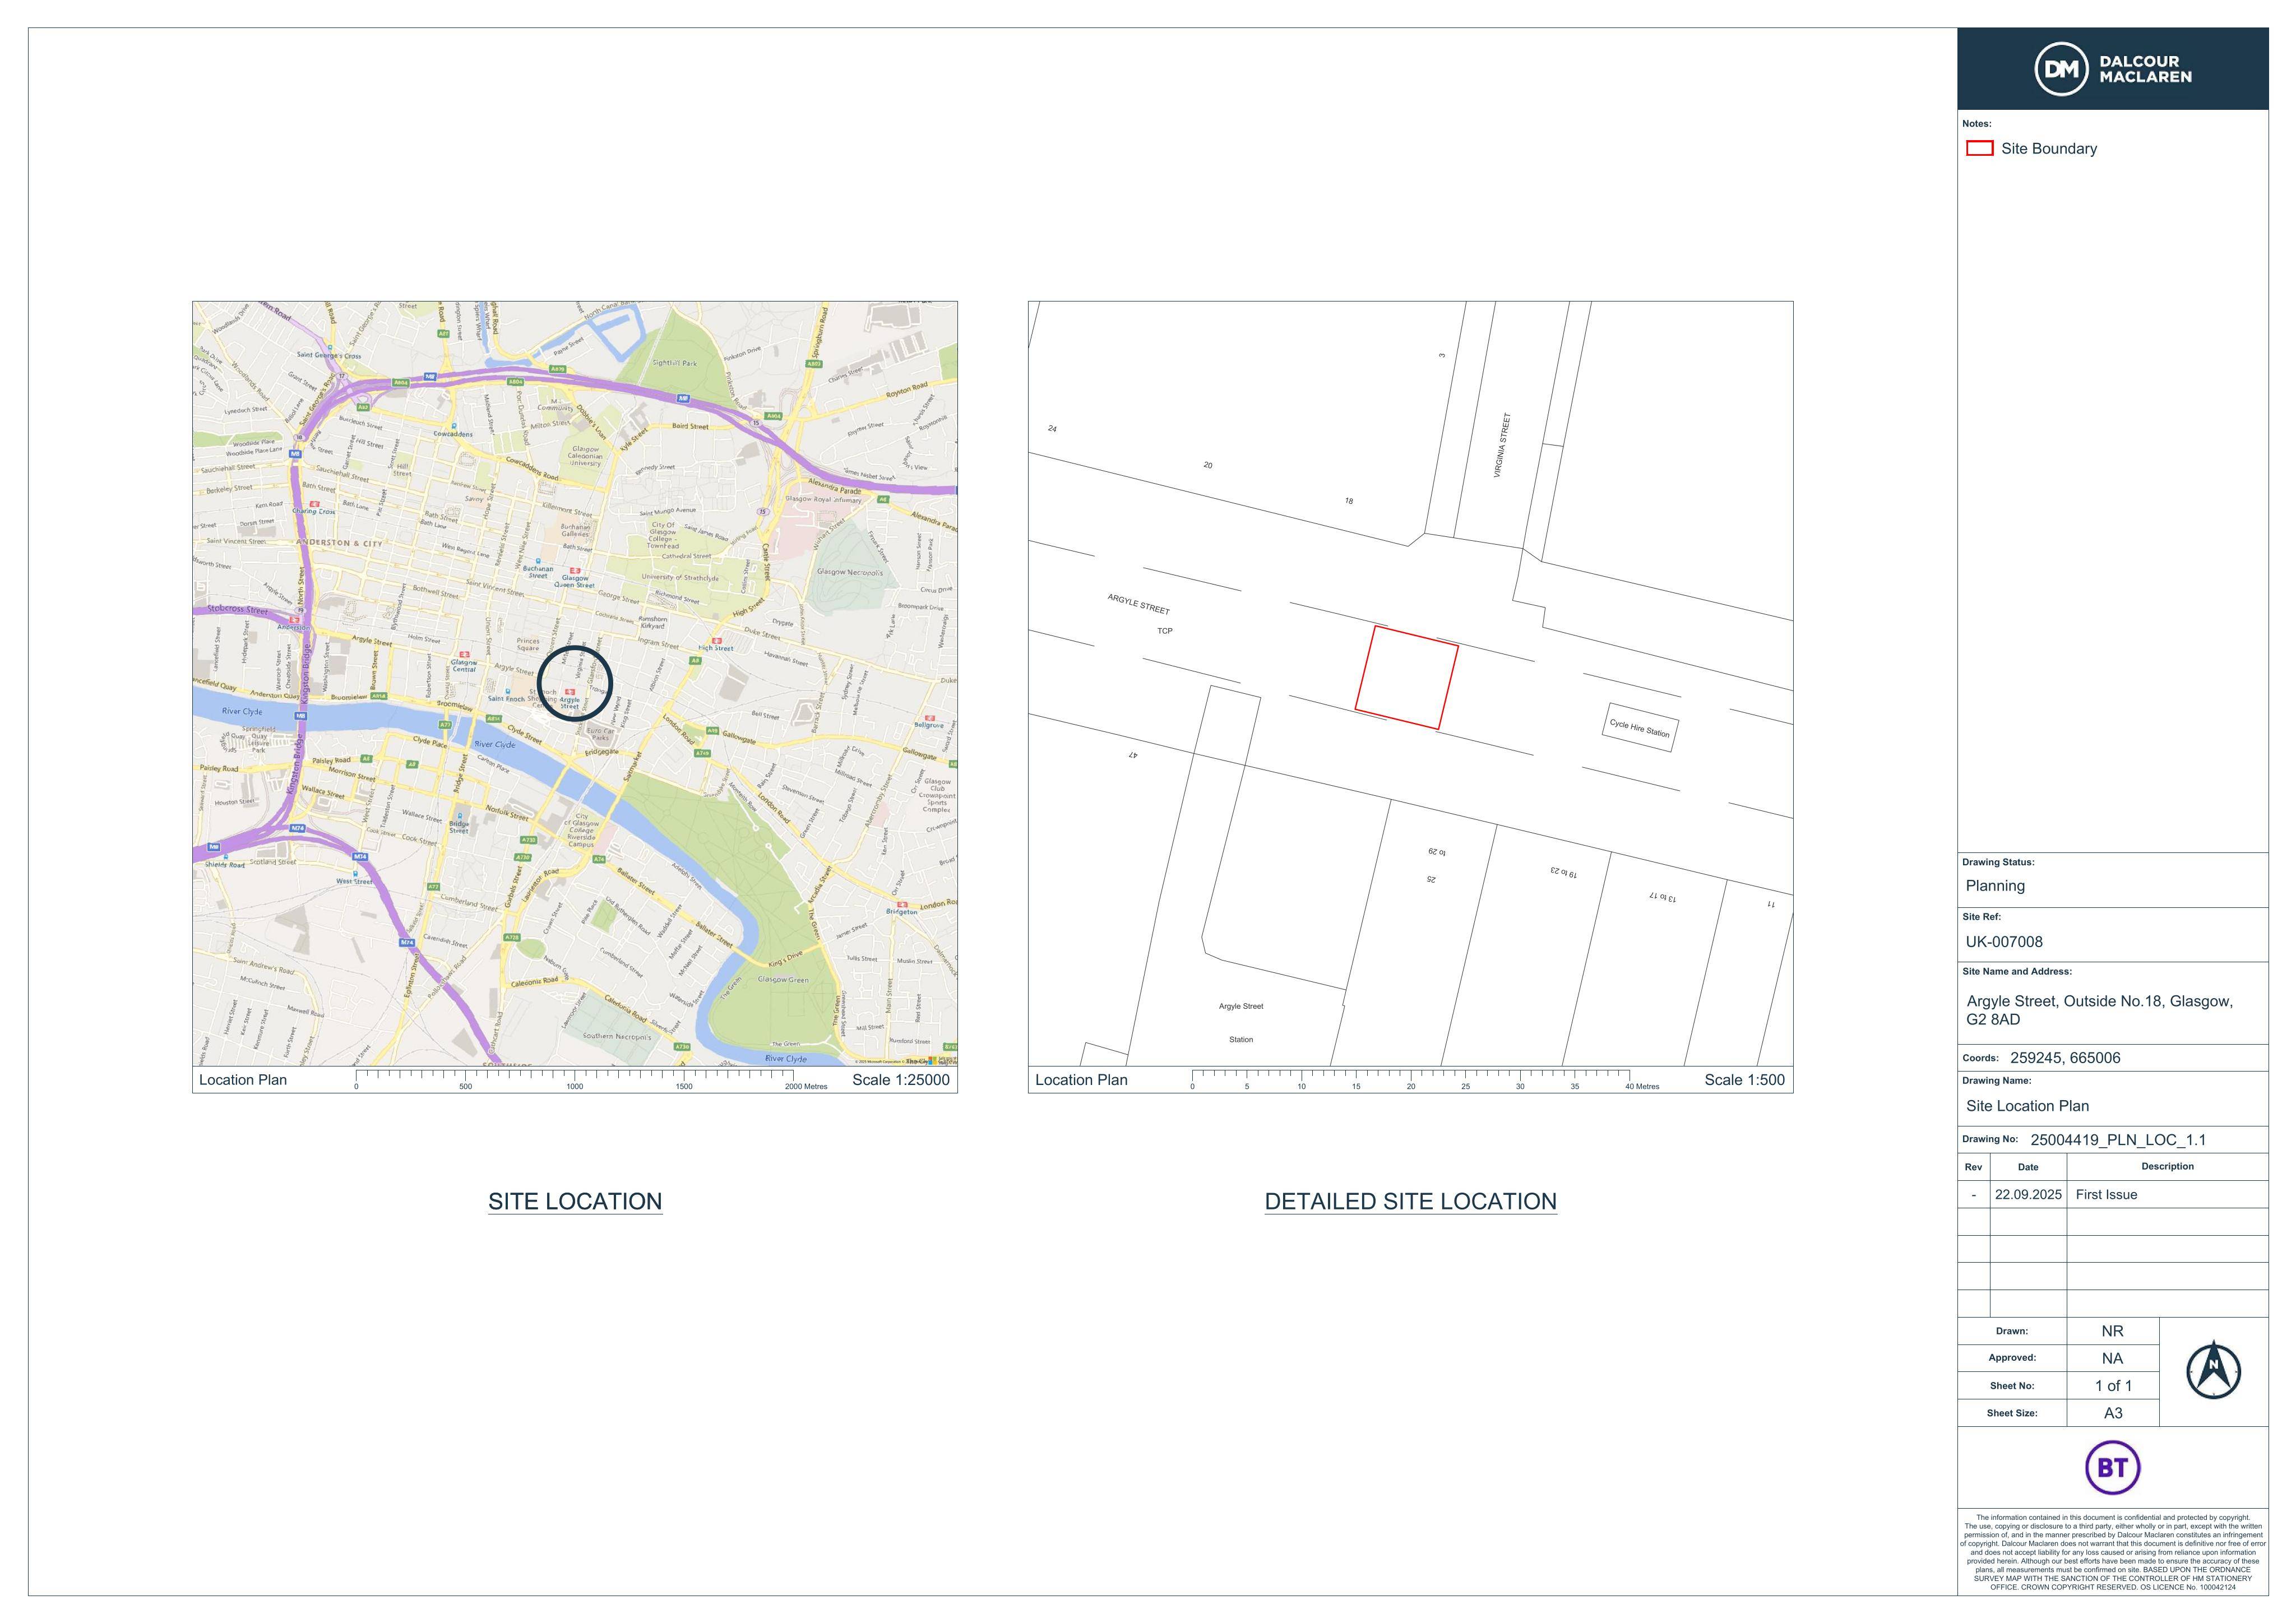Viewport: 2296px width, 1623px height.
Task: Select the 'Scale 1:500' label
Action: (1744, 1080)
